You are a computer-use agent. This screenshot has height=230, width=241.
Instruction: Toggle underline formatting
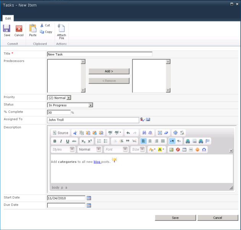pyautogui.click(x=68, y=141)
